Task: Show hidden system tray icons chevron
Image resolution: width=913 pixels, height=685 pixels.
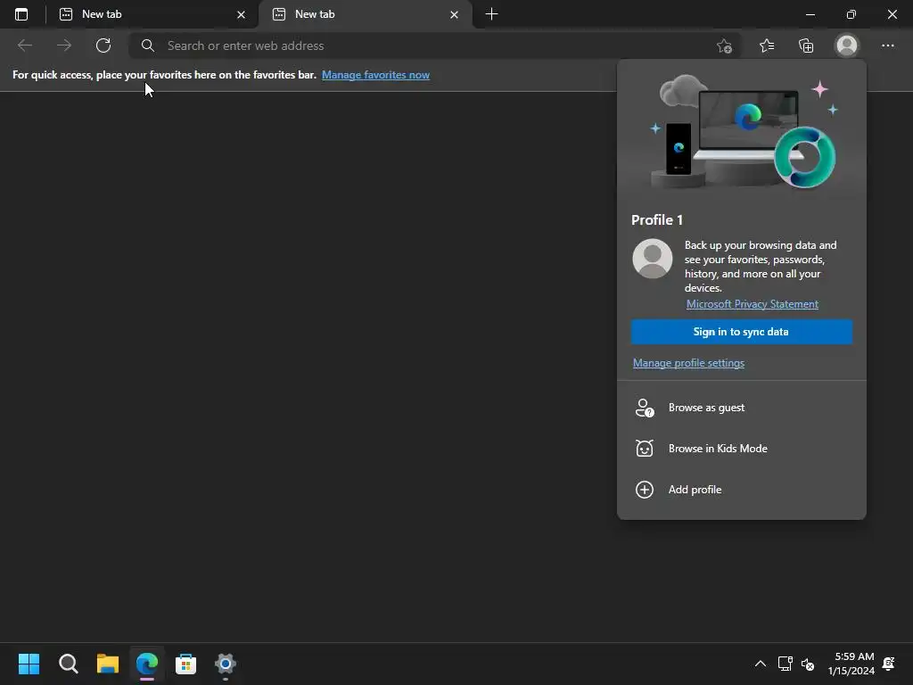Action: (761, 664)
